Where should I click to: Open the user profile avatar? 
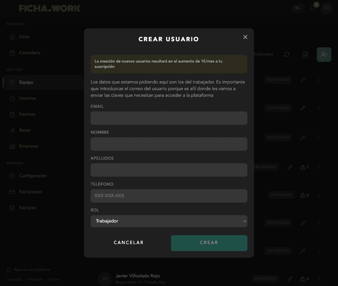tap(327, 8)
